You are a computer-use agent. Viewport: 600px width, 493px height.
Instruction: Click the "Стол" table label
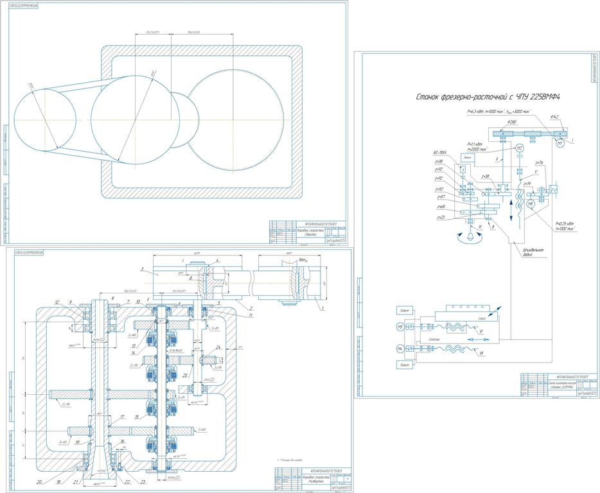[x=482, y=318]
